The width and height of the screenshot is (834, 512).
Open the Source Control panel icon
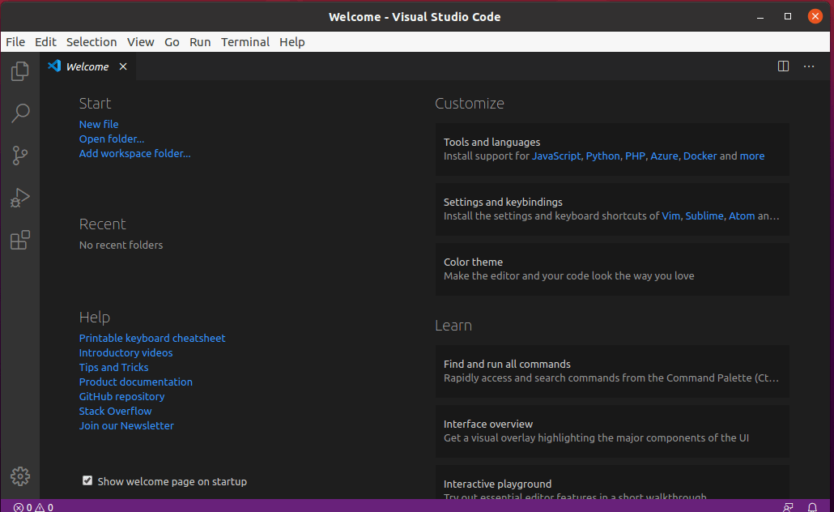[19, 156]
